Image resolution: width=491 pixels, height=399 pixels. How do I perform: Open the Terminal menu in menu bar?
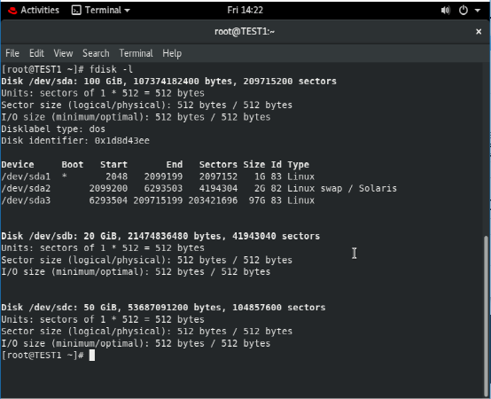coord(136,53)
